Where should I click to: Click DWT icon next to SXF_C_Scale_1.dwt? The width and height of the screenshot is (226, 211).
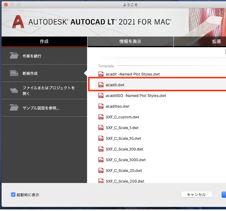[x=101, y=128]
